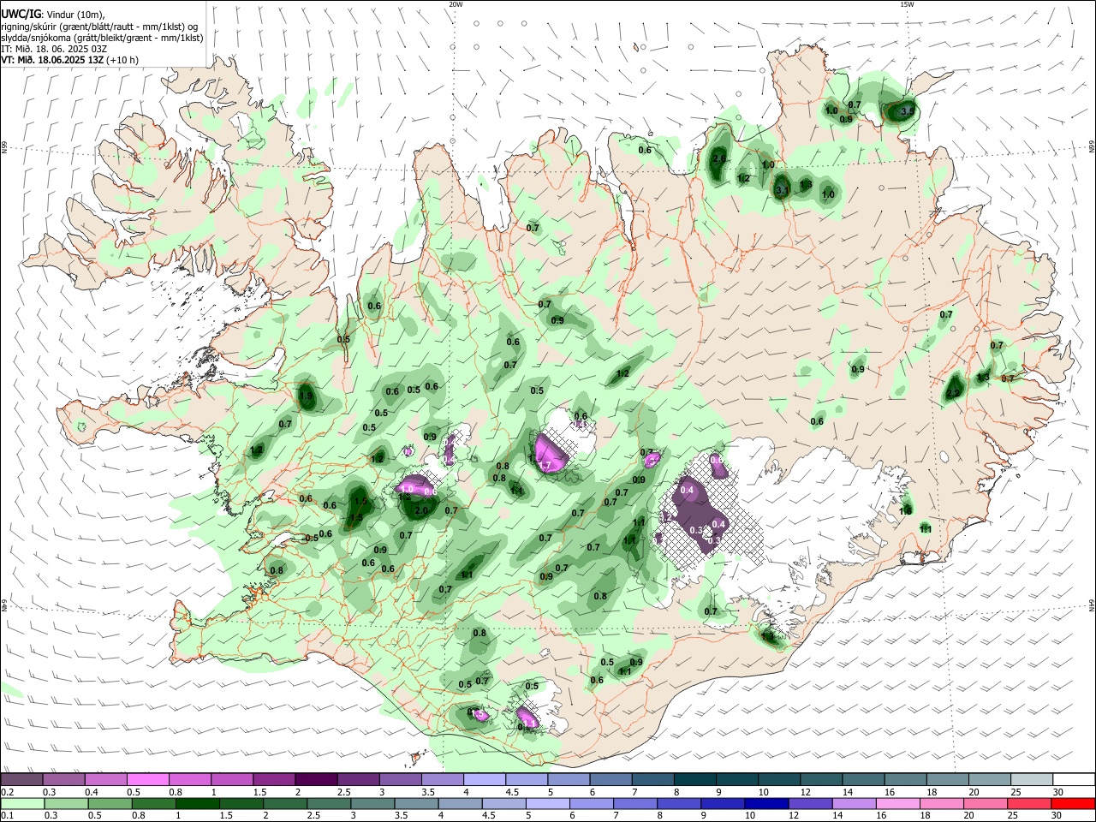This screenshot has height=822, width=1096.
Task: Click the 'VT: Mið. 18.06.2025 13Z' valid time
Action: click(53, 60)
